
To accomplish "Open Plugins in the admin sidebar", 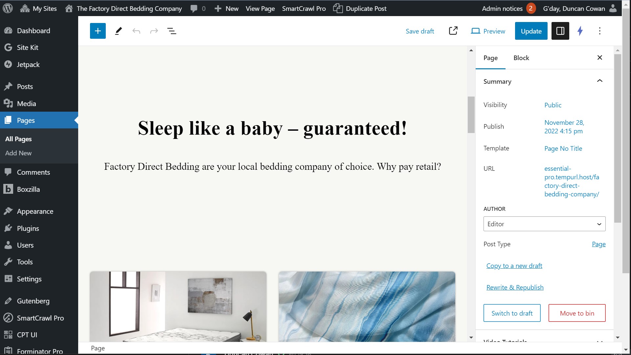I will click(x=28, y=228).
